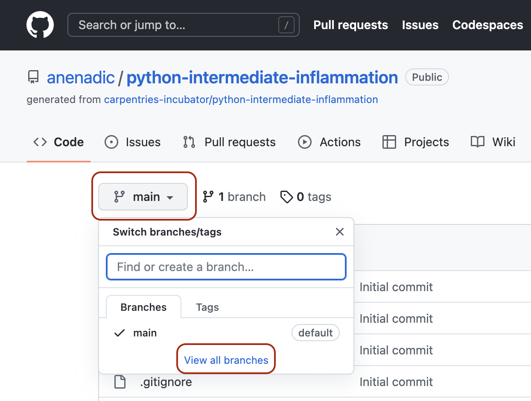This screenshot has width=531, height=401.
Task: Click the Projects board icon
Action: point(389,142)
